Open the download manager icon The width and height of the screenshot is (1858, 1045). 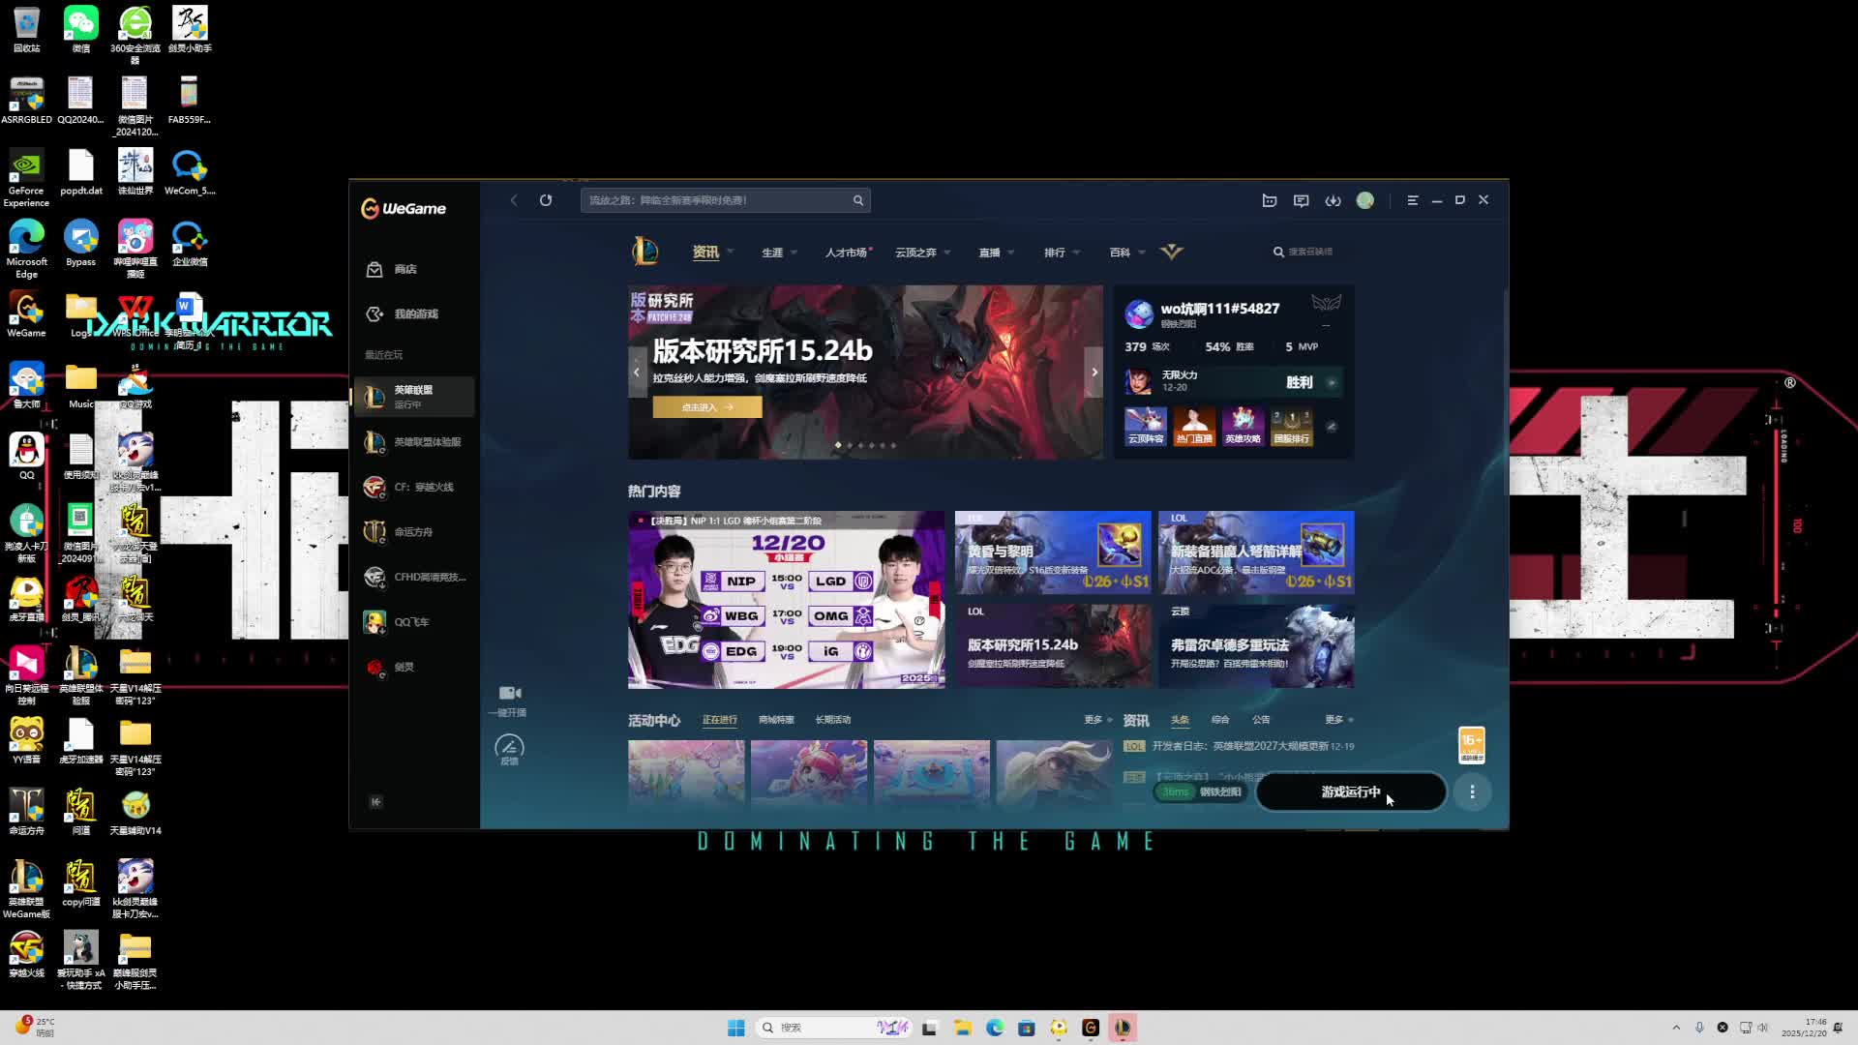click(x=1333, y=200)
